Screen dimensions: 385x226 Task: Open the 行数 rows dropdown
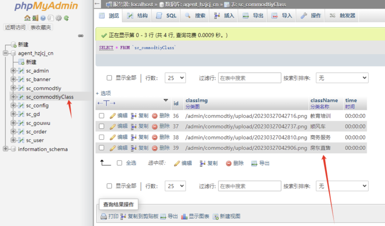tap(175, 77)
